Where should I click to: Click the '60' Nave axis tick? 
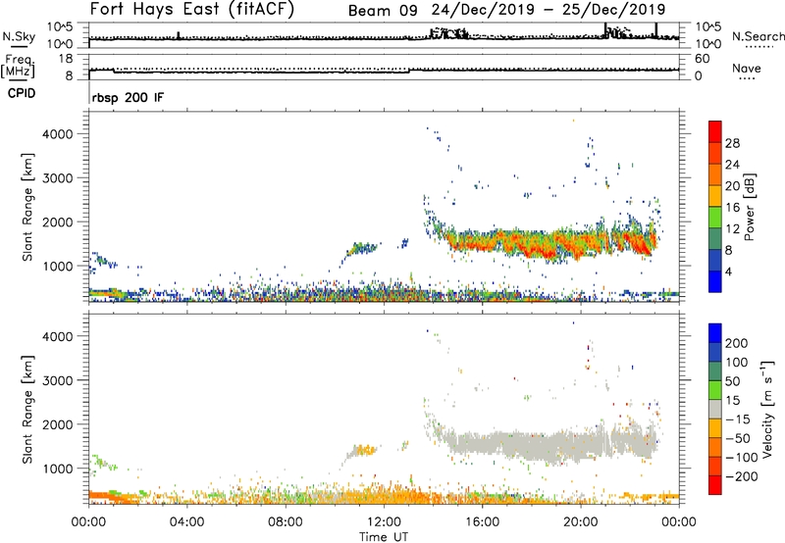click(702, 59)
